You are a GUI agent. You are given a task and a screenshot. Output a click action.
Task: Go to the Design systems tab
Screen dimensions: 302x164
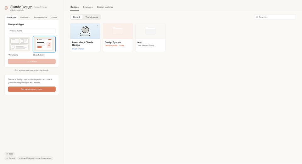(x=105, y=7)
